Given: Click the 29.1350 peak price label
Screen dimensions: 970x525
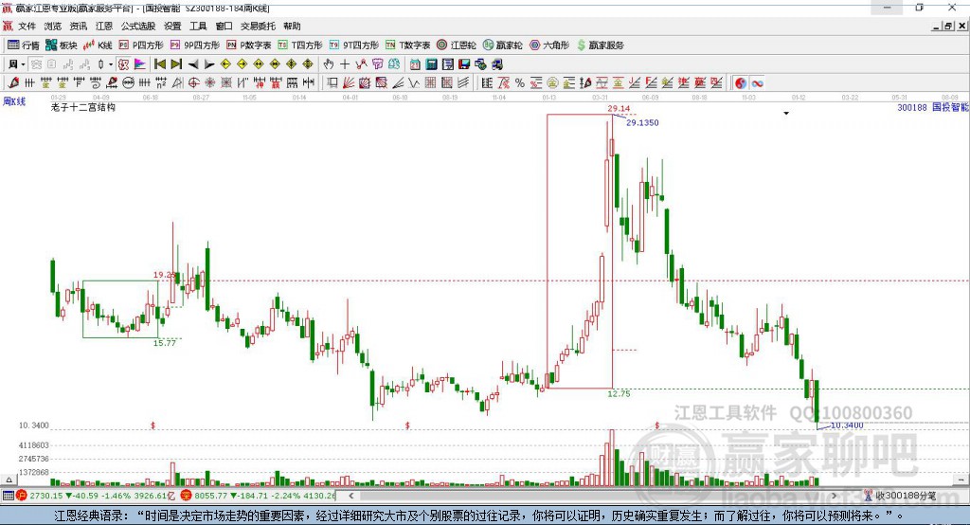Looking at the screenshot, I should pos(642,122).
